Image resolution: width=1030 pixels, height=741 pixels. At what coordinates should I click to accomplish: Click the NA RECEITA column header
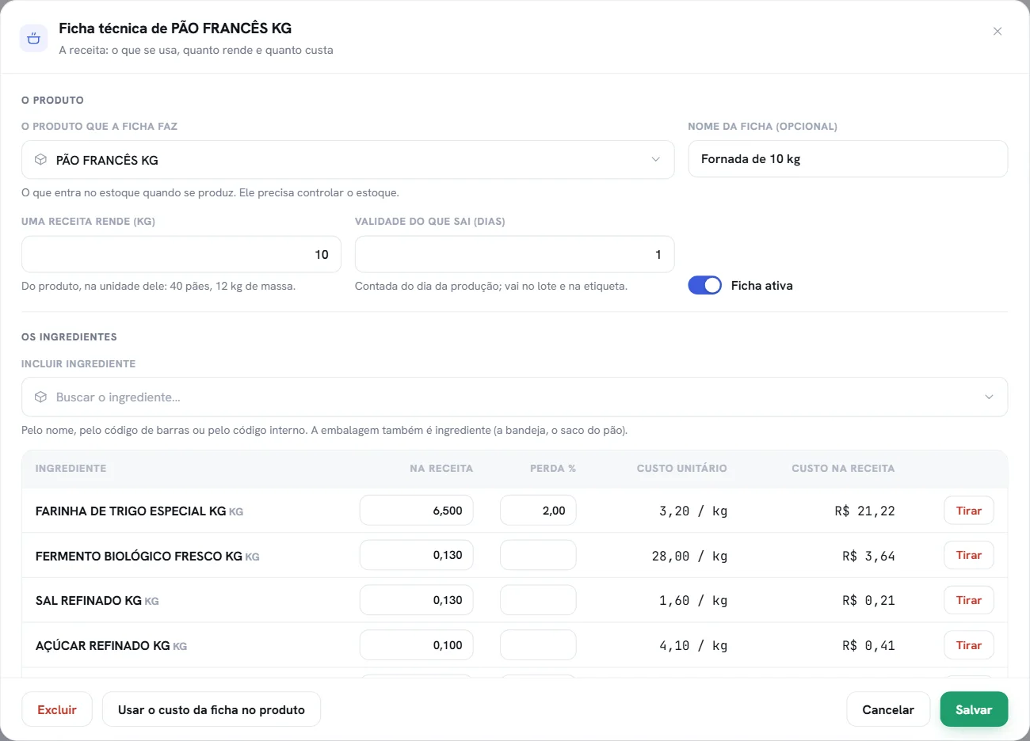(441, 469)
